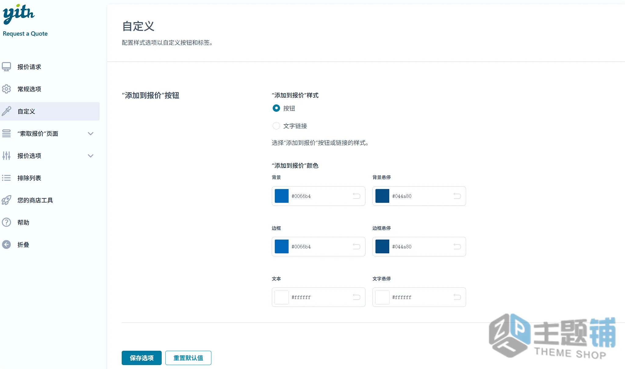625x369 pixels.
Task: Reset 背景悬停 color with undo arrow
Action: 457,196
